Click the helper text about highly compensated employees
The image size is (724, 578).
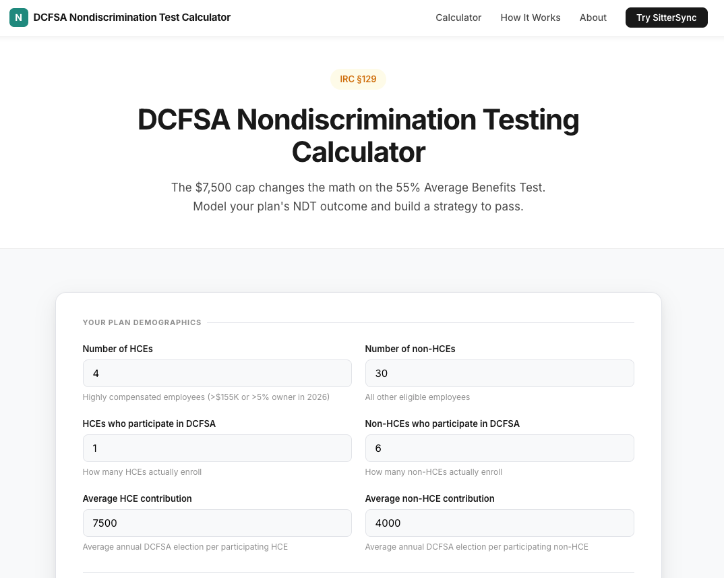pyautogui.click(x=206, y=397)
